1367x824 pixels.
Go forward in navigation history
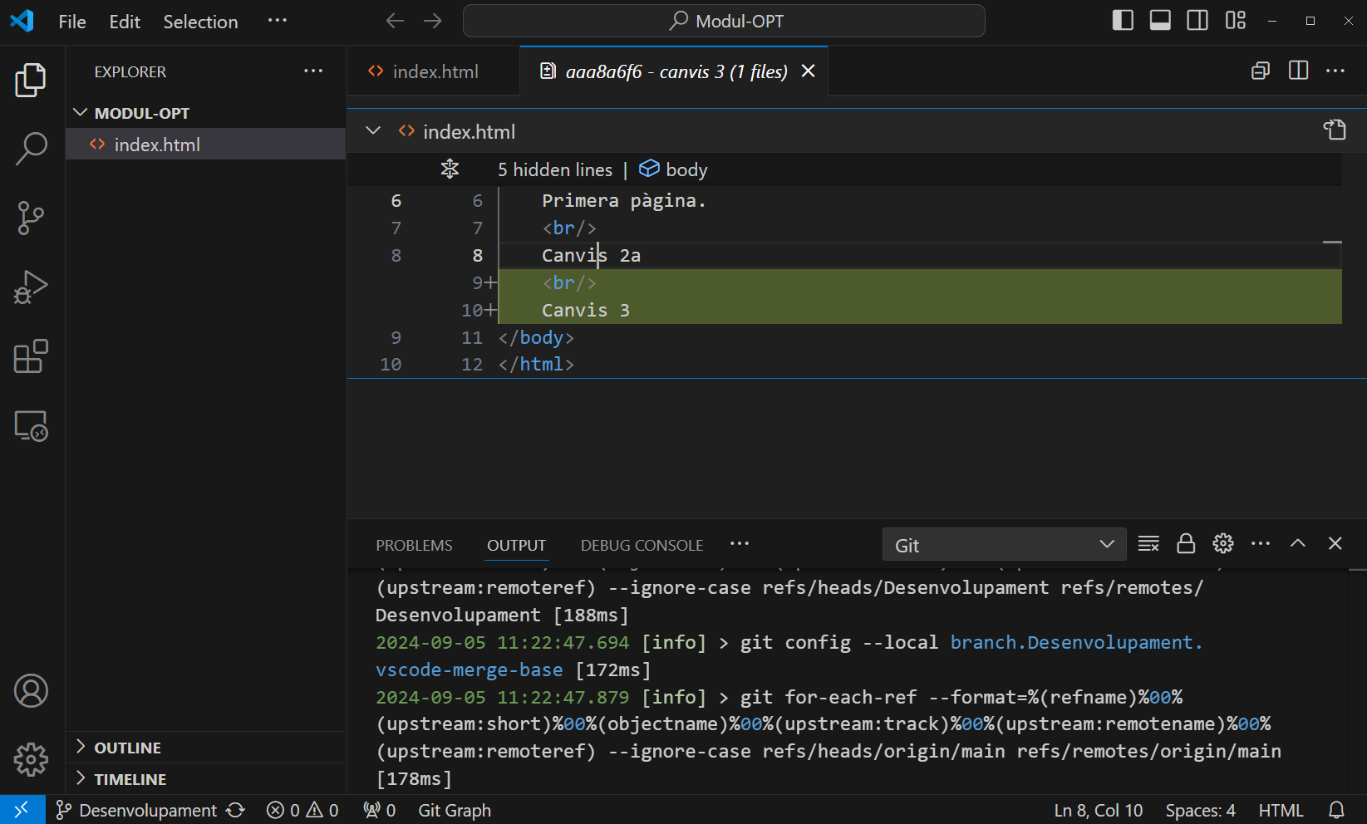[433, 21]
